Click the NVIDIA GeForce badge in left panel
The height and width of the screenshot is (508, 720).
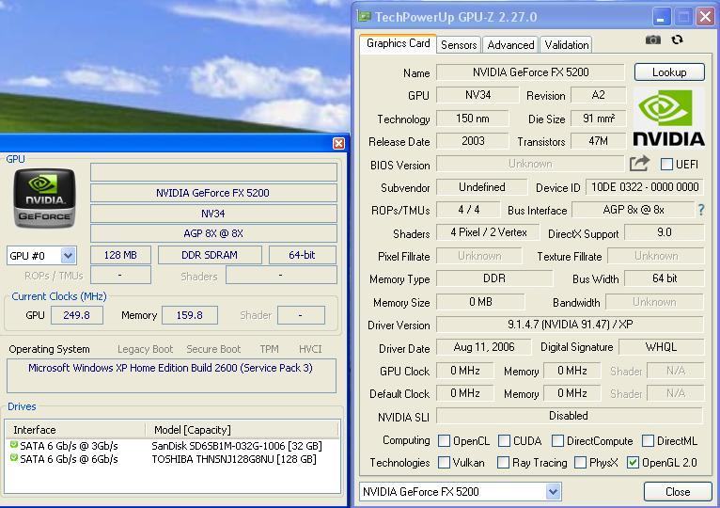point(46,197)
